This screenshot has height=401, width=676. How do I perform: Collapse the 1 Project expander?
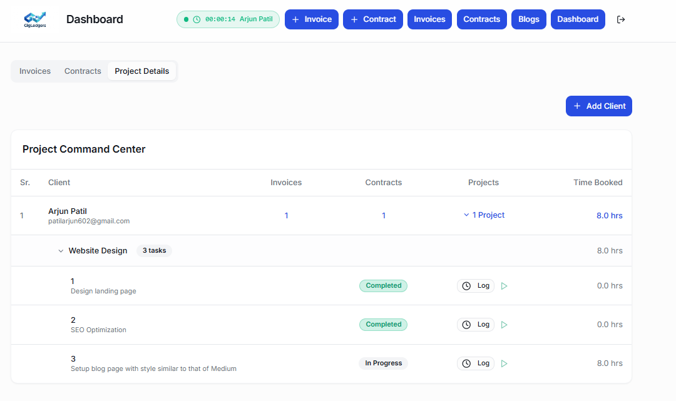[x=484, y=215]
